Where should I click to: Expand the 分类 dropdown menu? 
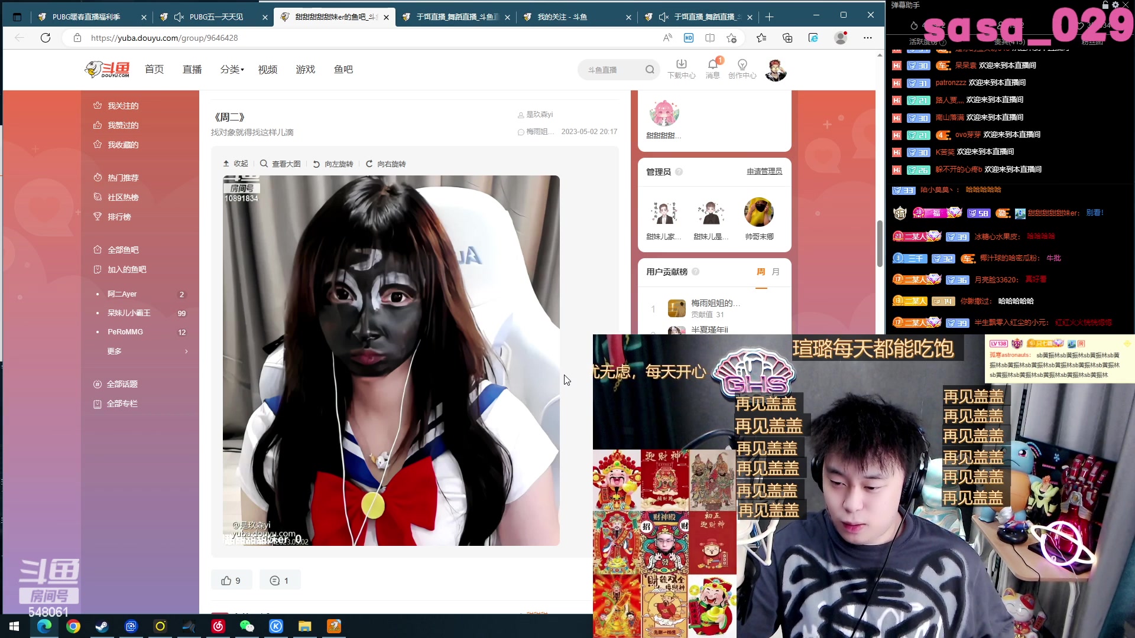point(232,70)
